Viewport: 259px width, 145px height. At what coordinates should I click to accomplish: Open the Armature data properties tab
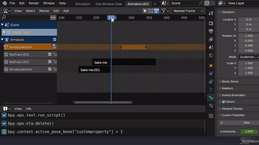coord(211,90)
